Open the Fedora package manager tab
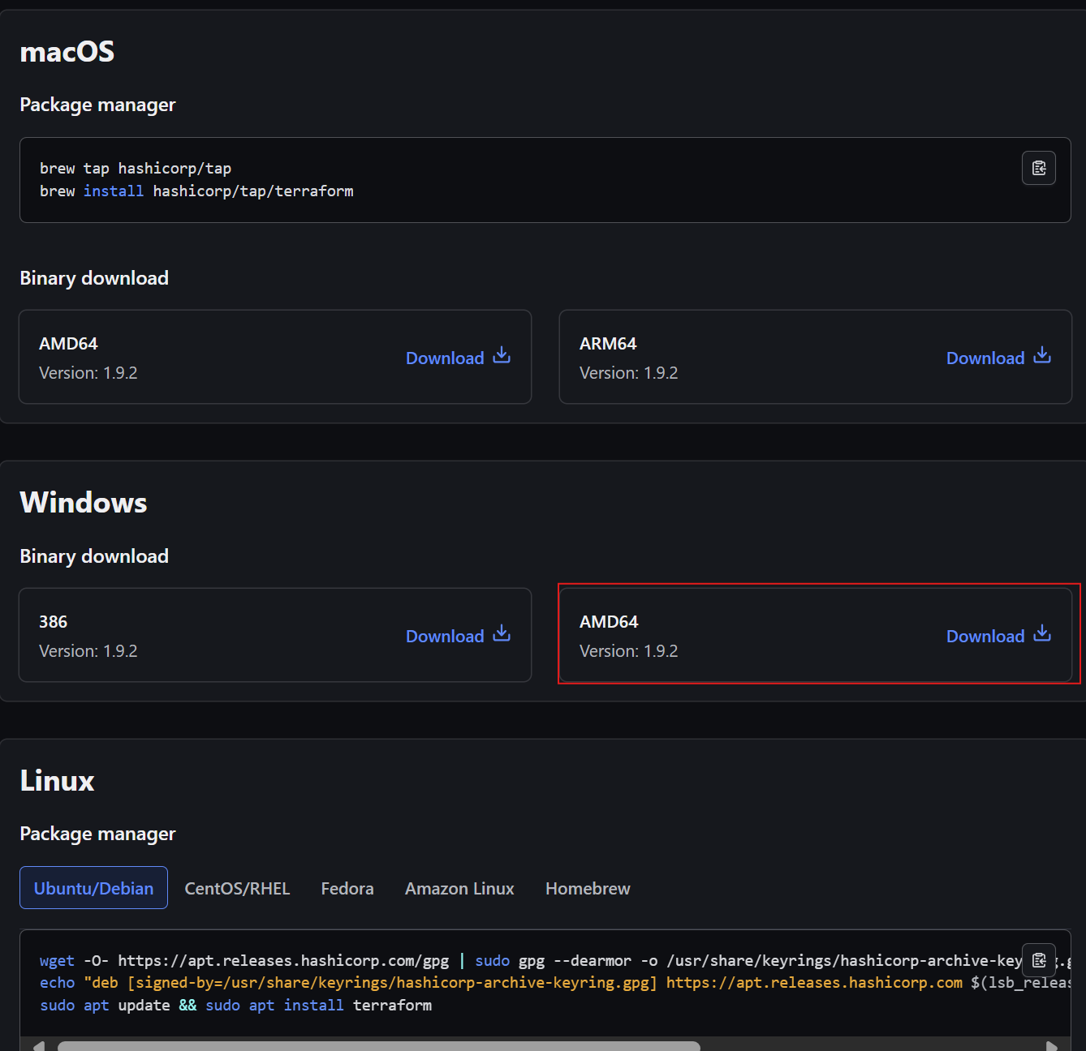 tap(347, 888)
